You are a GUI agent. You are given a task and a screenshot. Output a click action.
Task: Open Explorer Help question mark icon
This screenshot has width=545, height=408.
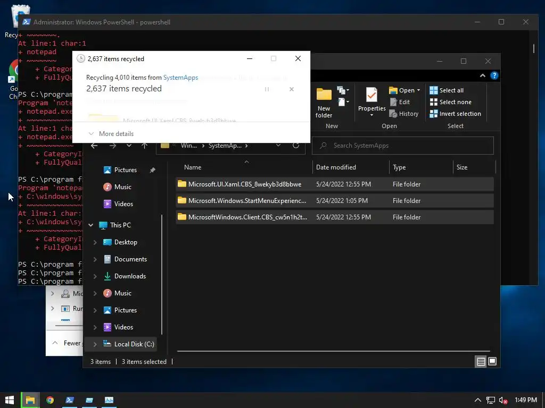click(494, 75)
